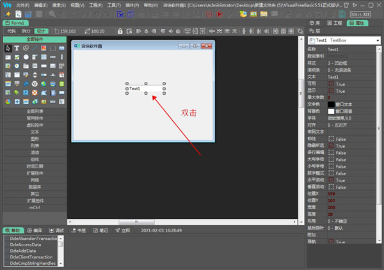This screenshot has width=384, height=270.
Task: Toggle the 显示 (Visible) property checkbox
Action: 332,91
